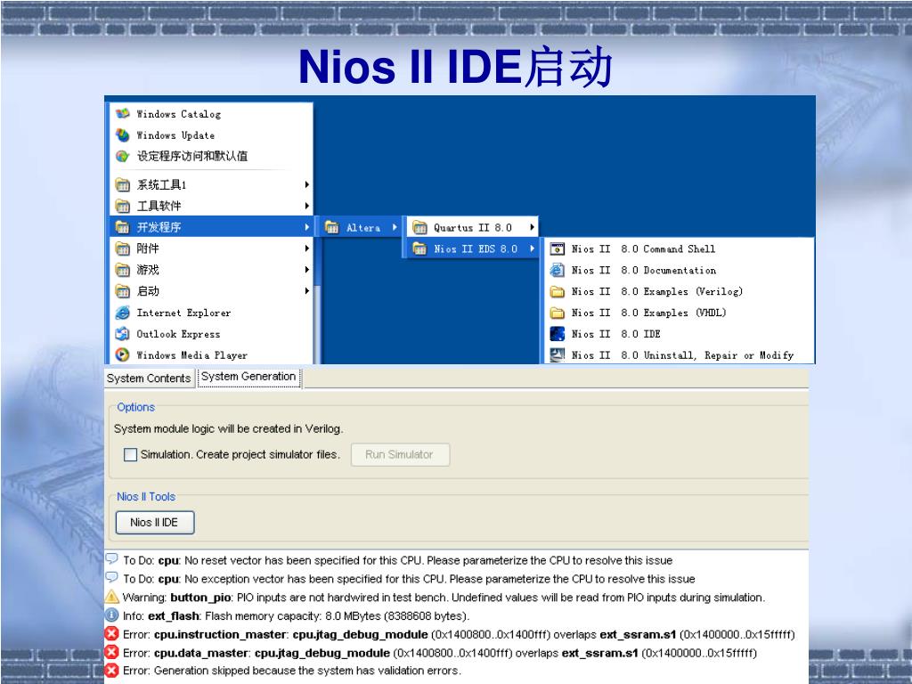Click the 设定程序访问和默认值 icon
The height and width of the screenshot is (684, 912).
[x=122, y=156]
